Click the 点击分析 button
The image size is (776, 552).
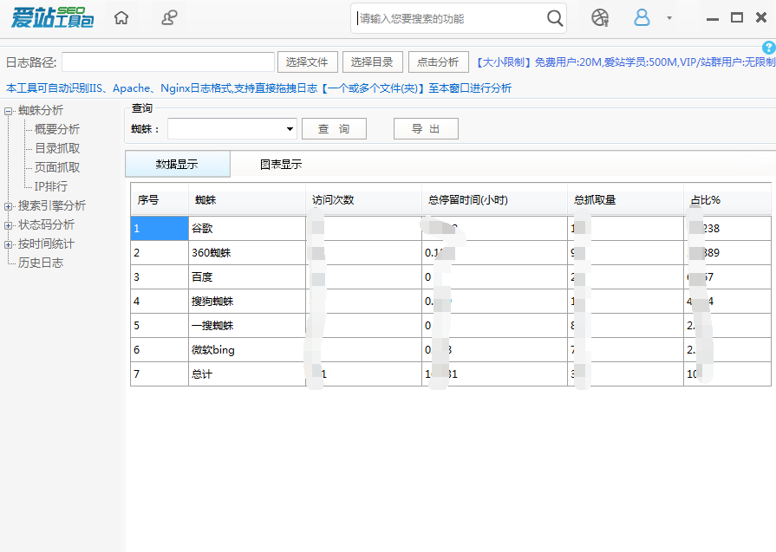point(438,62)
